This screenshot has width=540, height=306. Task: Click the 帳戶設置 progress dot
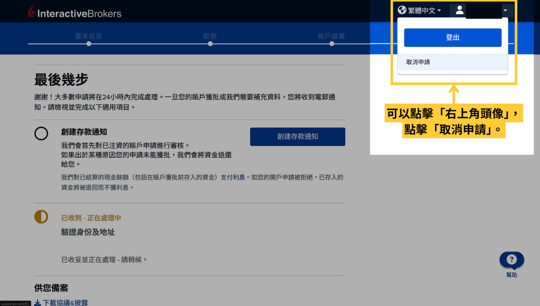(x=331, y=44)
